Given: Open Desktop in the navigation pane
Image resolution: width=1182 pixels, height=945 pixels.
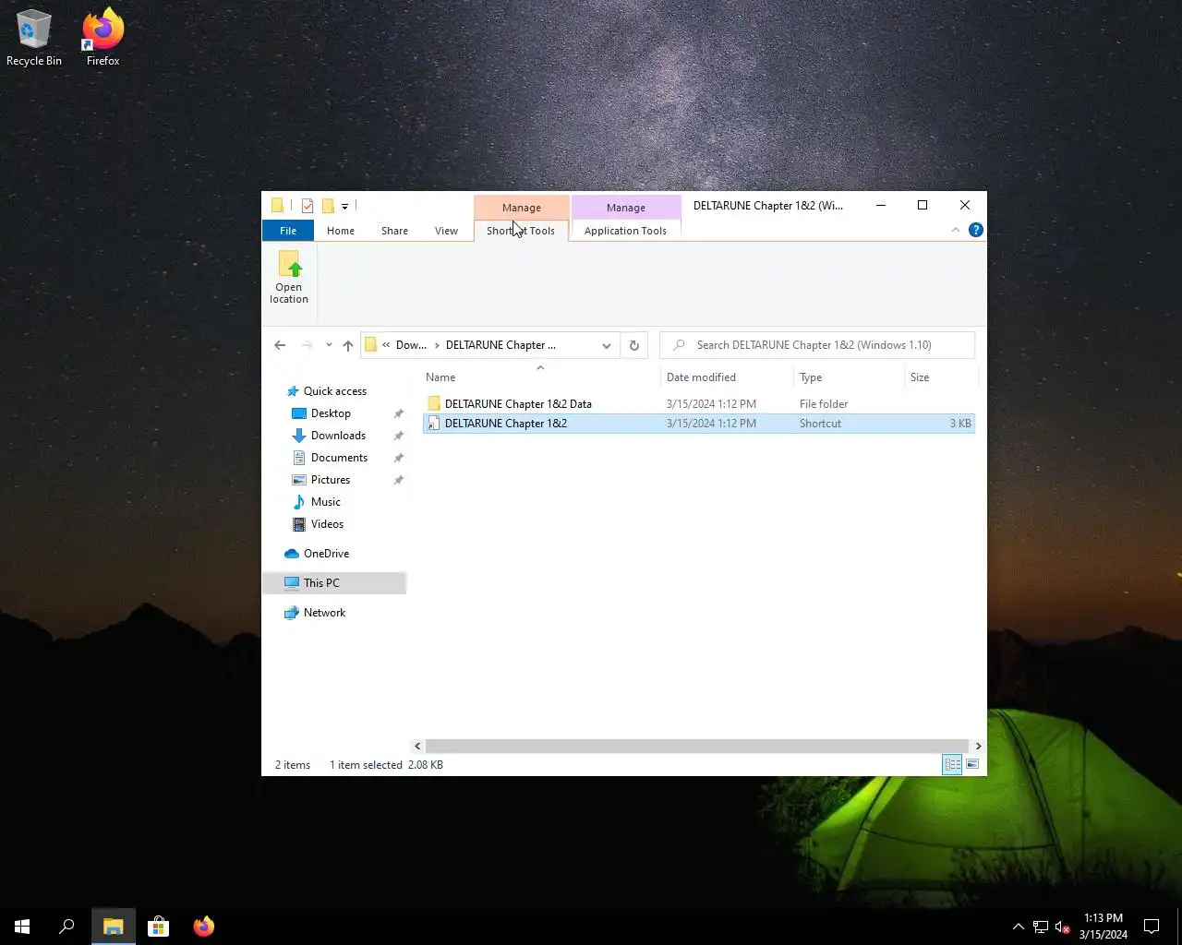Looking at the screenshot, I should click(x=331, y=413).
